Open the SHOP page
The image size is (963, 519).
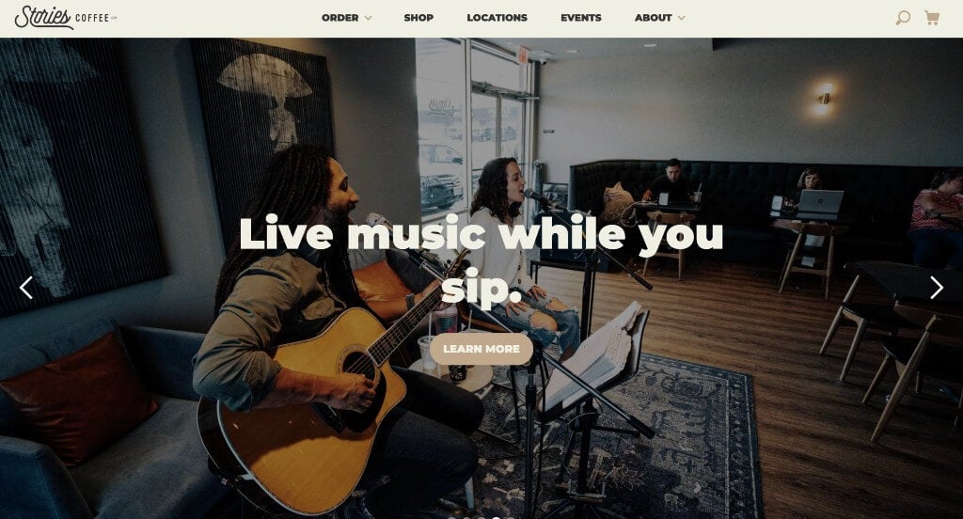(418, 18)
